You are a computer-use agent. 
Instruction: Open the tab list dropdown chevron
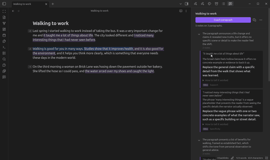181,4
